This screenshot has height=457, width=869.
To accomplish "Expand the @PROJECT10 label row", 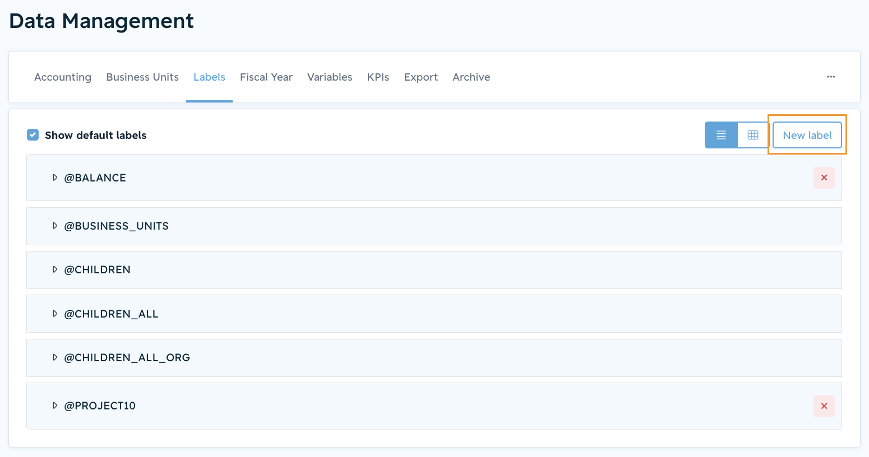I will 55,405.
